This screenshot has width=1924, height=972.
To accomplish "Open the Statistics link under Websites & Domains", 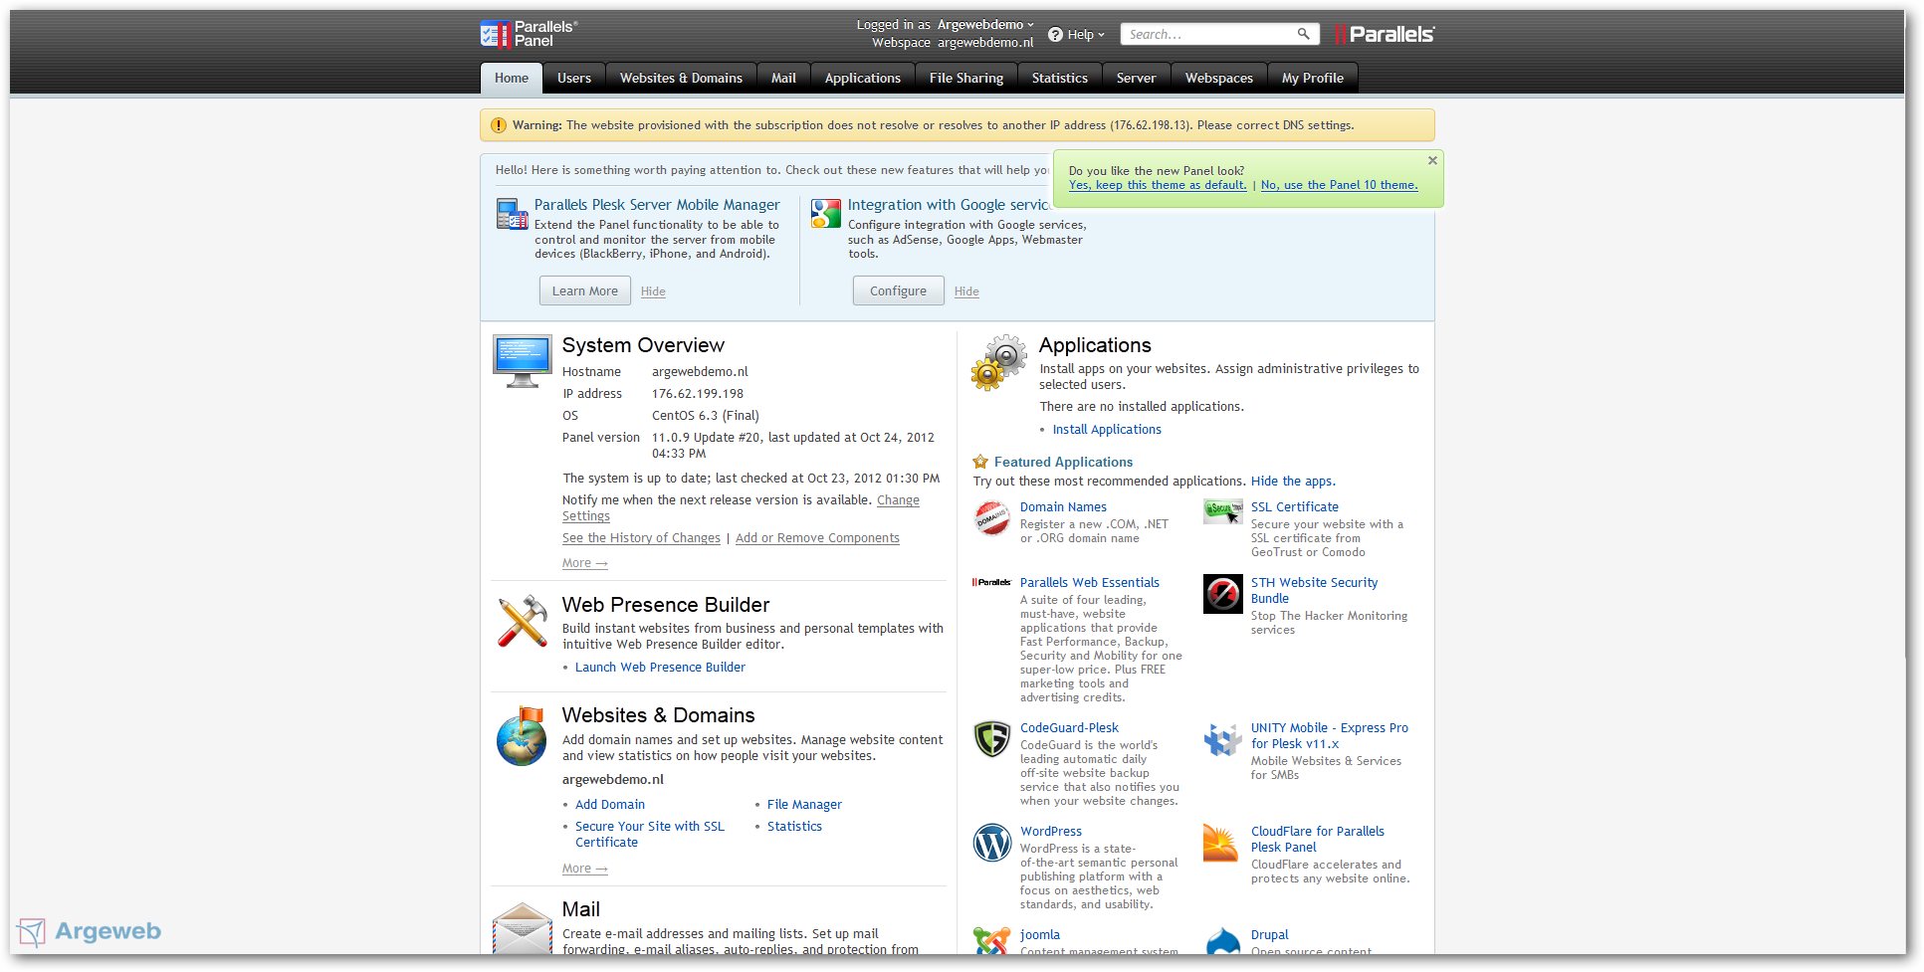I will pos(794,827).
